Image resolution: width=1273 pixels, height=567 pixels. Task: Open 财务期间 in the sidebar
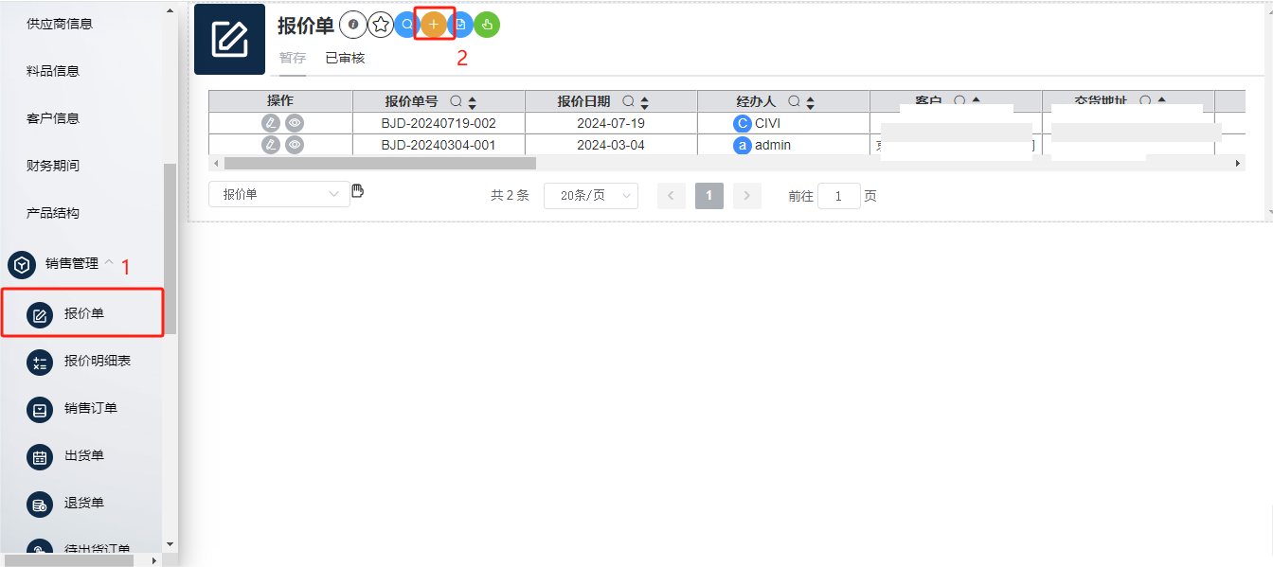(x=53, y=166)
